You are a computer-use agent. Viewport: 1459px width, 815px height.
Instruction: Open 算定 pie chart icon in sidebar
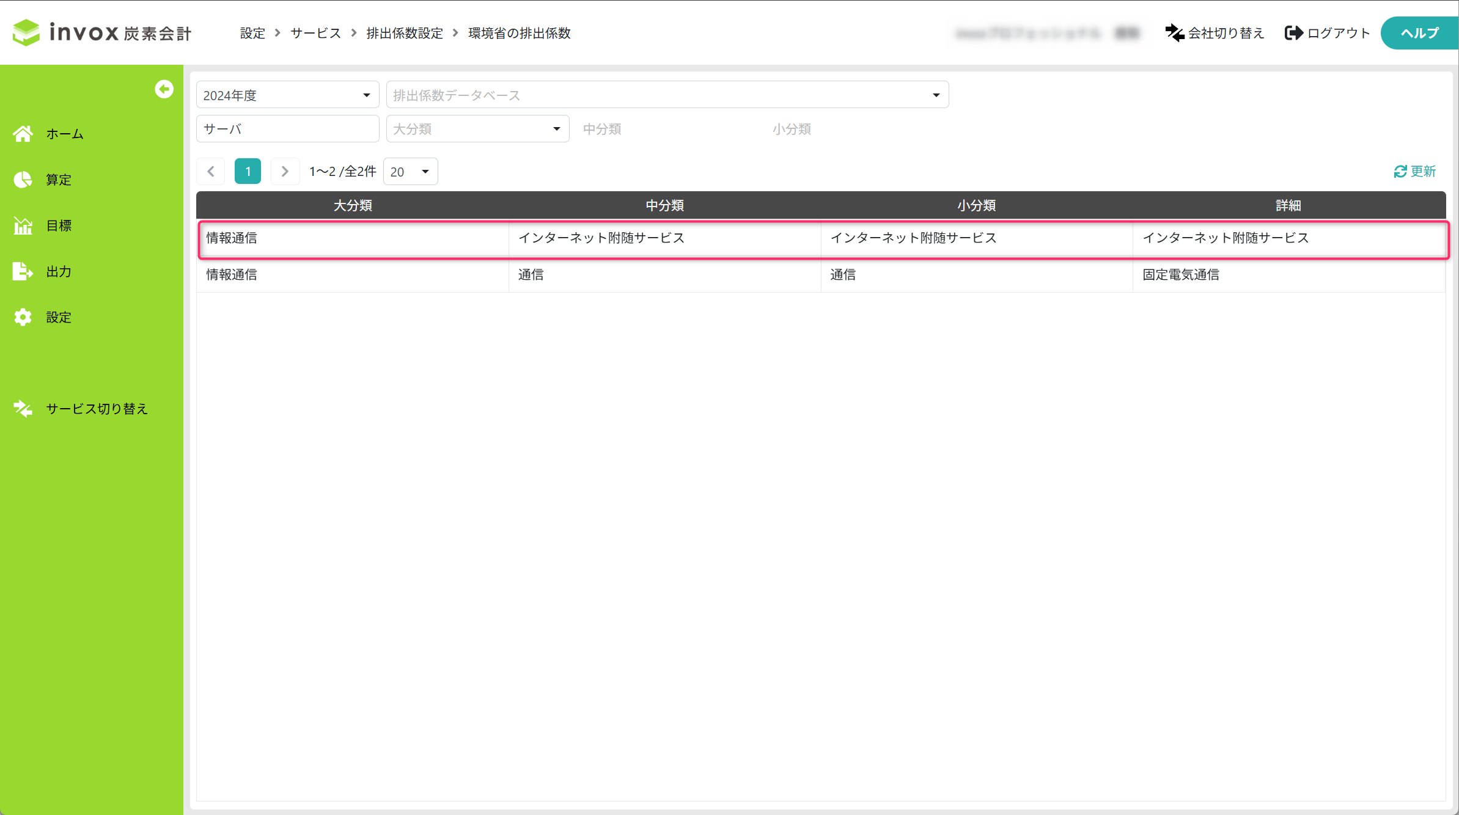click(23, 180)
